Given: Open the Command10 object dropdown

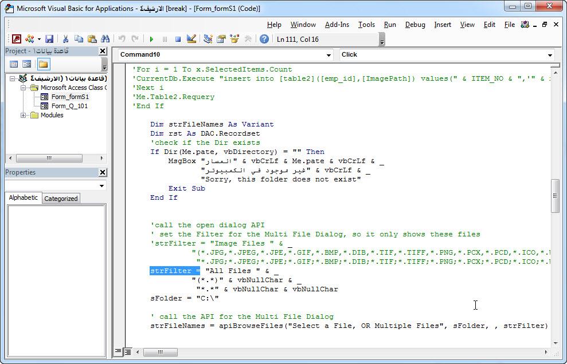Looking at the screenshot, I should pyautogui.click(x=329, y=55).
